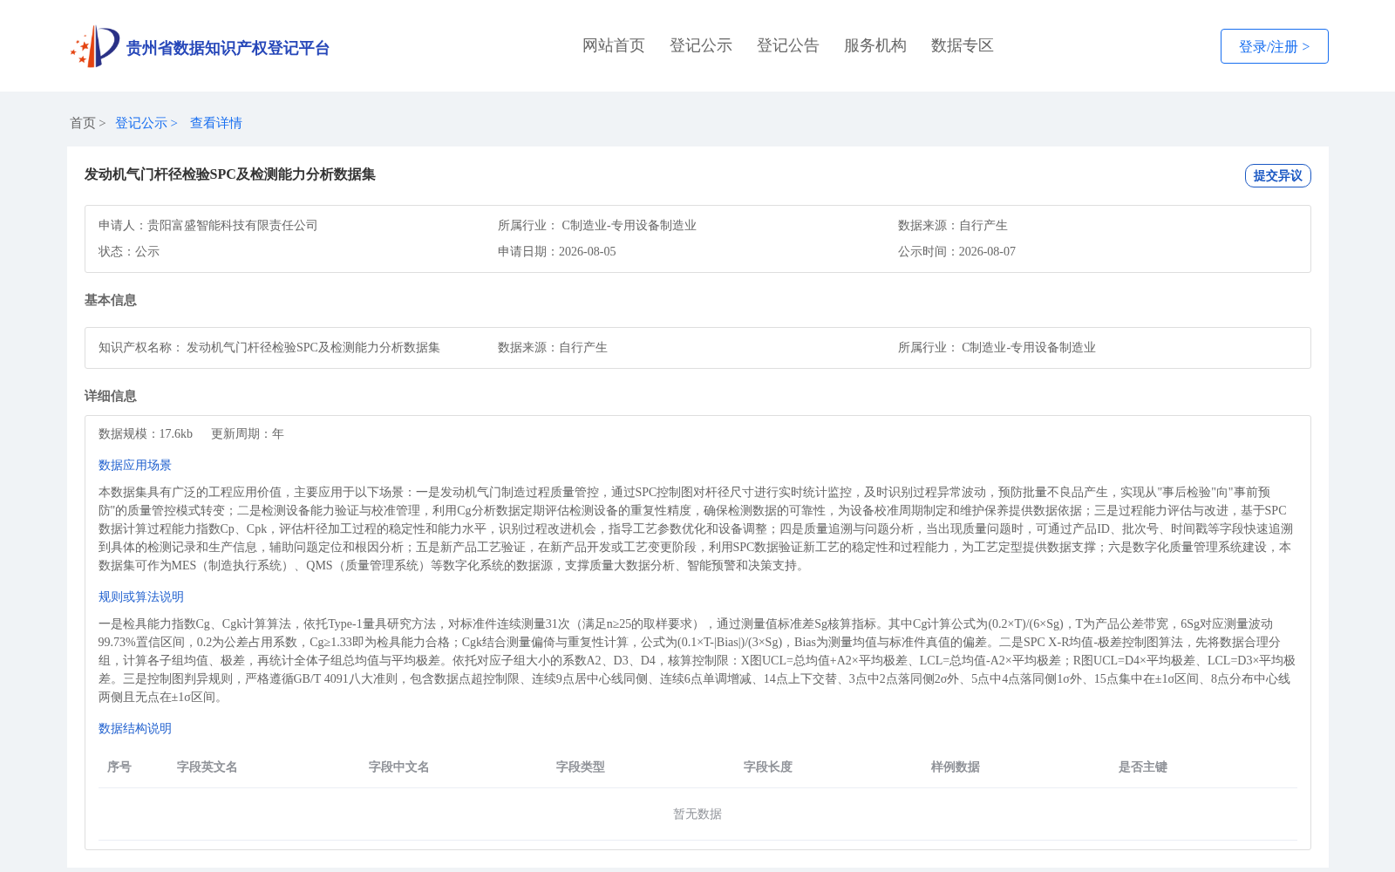This screenshot has width=1395, height=872.
Task: Click the 序号 column header
Action: point(119,766)
